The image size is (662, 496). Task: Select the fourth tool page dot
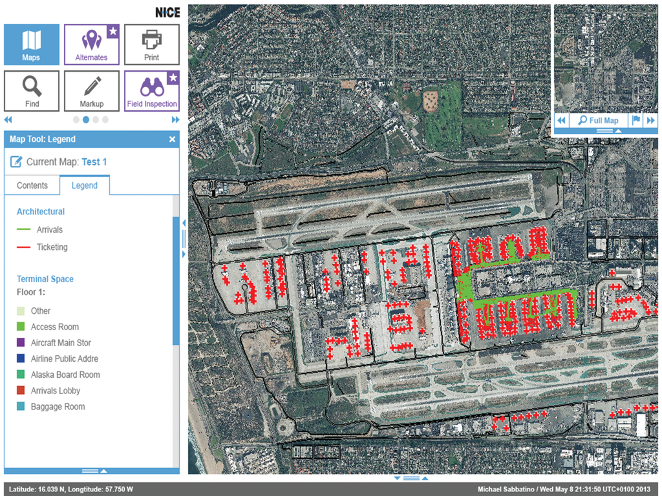(x=105, y=119)
